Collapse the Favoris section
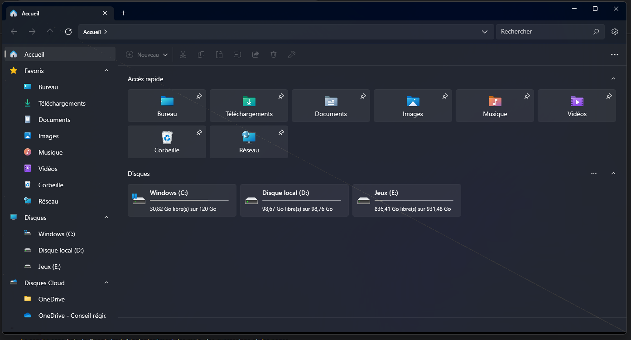The image size is (631, 340). (x=106, y=71)
